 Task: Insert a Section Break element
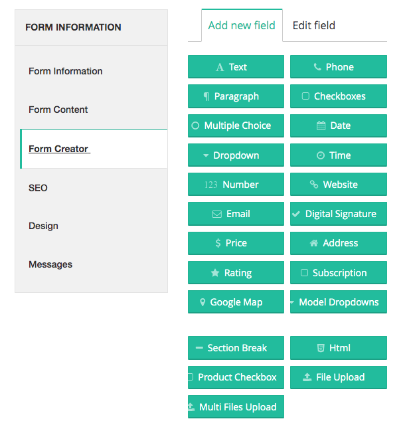click(x=236, y=348)
